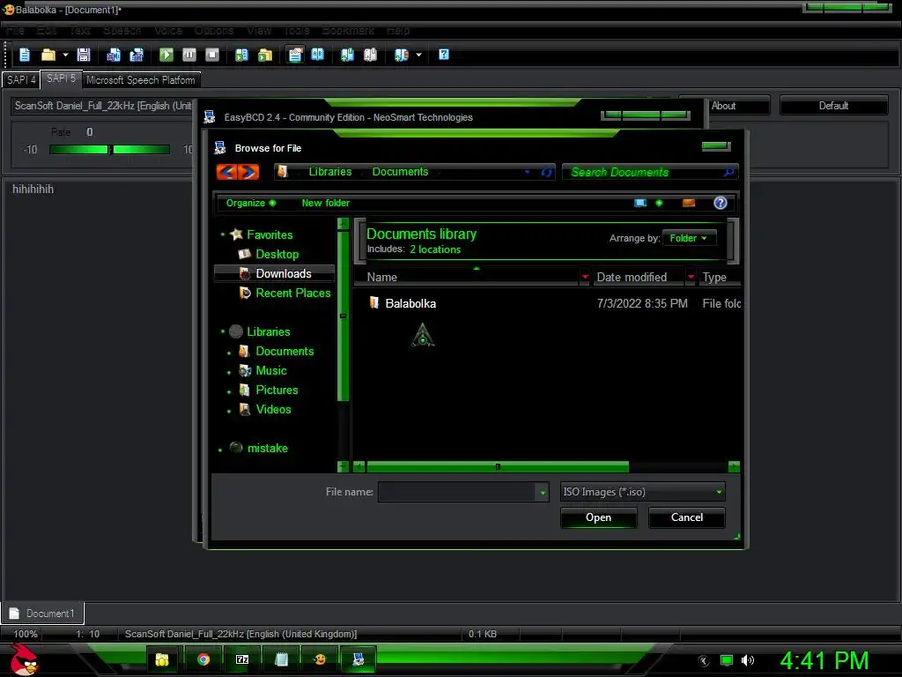The height and width of the screenshot is (677, 902).
Task: Open the Speech menu in Balabolka
Action: click(122, 30)
